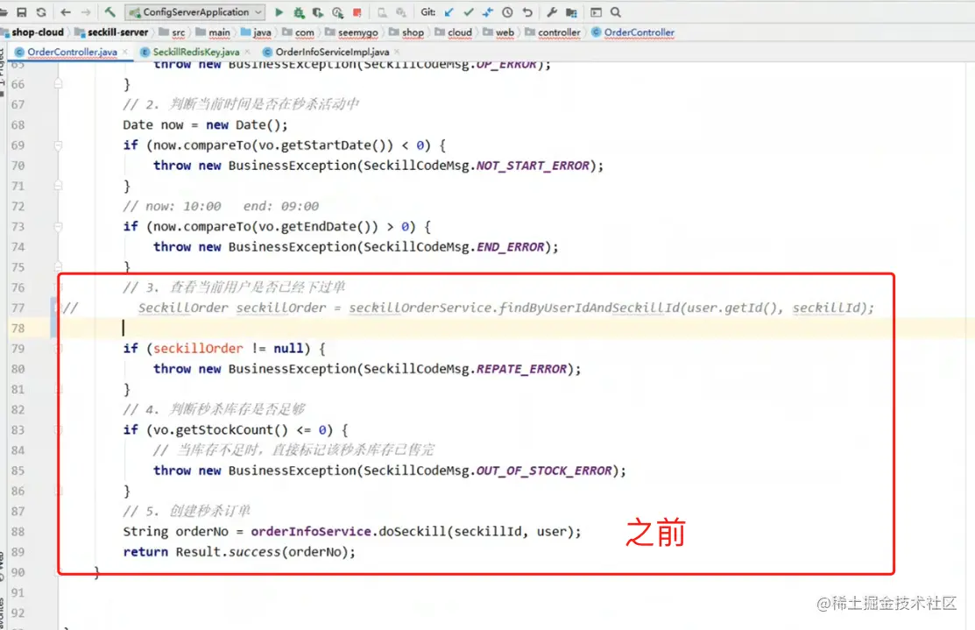The image size is (975, 630).
Task: Commit changes with the Git checkmark icon
Action: [x=469, y=11]
